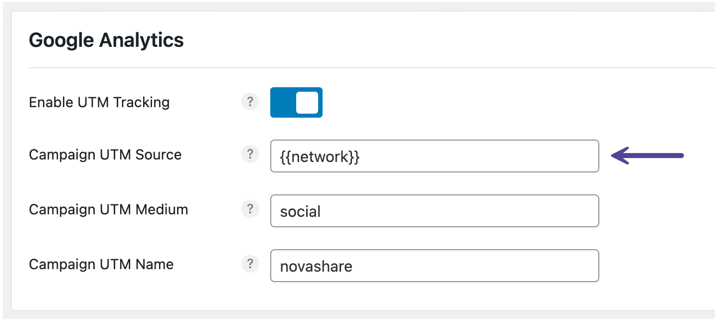The width and height of the screenshot is (717, 322).
Task: Click inside the {{network}} source field
Action: [x=434, y=156]
